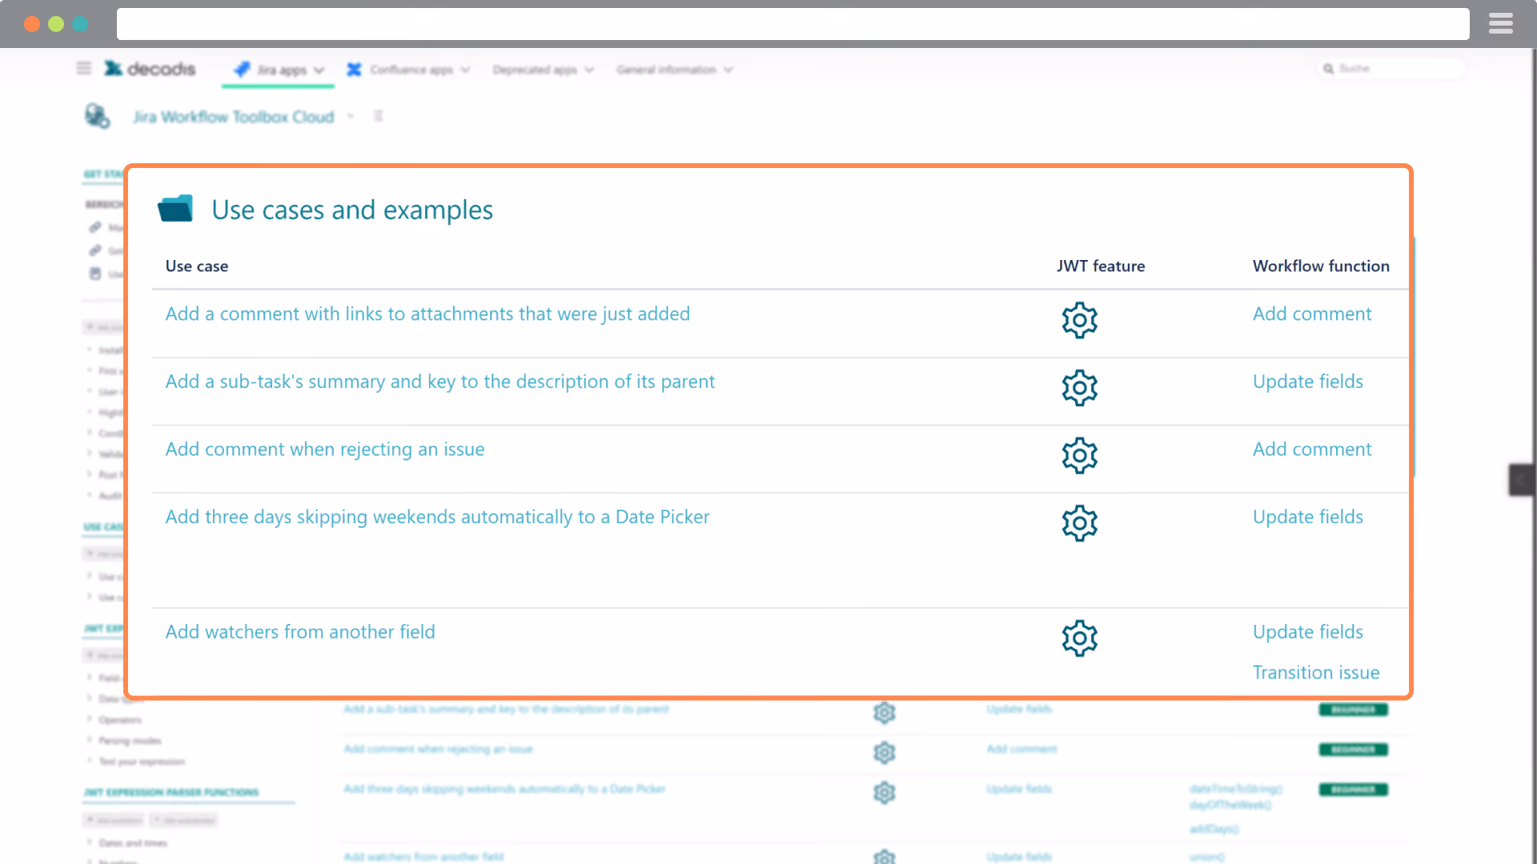The height and width of the screenshot is (864, 1537).
Task: Open Jira Workflow Toolbox Cloud title link
Action: point(233,117)
